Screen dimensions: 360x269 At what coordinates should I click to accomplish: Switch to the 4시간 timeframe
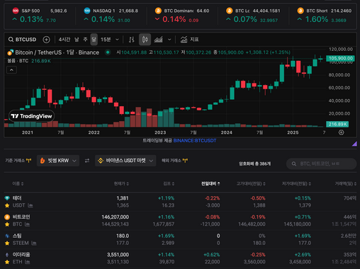coord(64,40)
